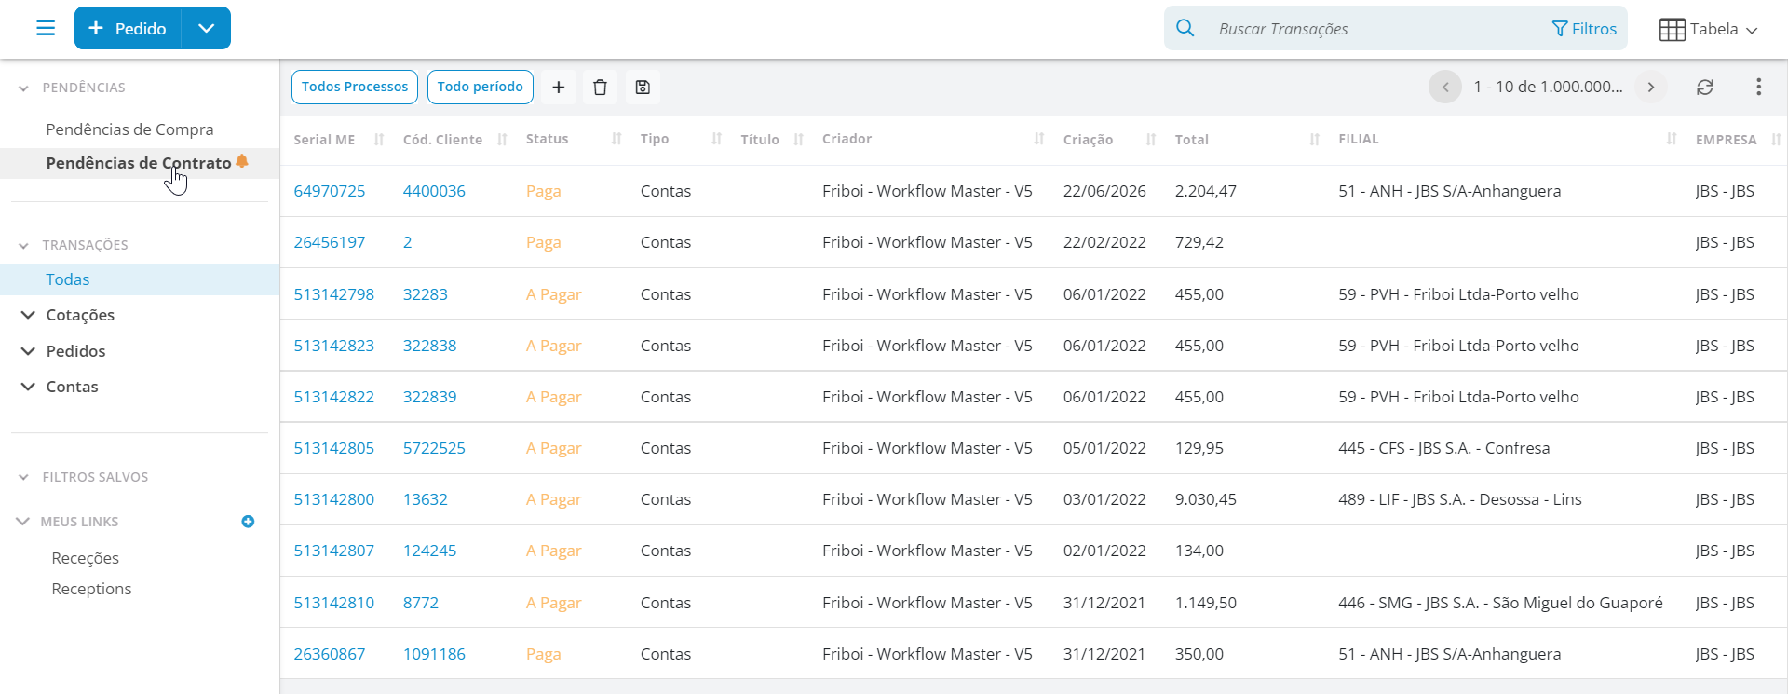Click Paga status of serial 26360867
The height and width of the screenshot is (694, 1788).
(544, 654)
